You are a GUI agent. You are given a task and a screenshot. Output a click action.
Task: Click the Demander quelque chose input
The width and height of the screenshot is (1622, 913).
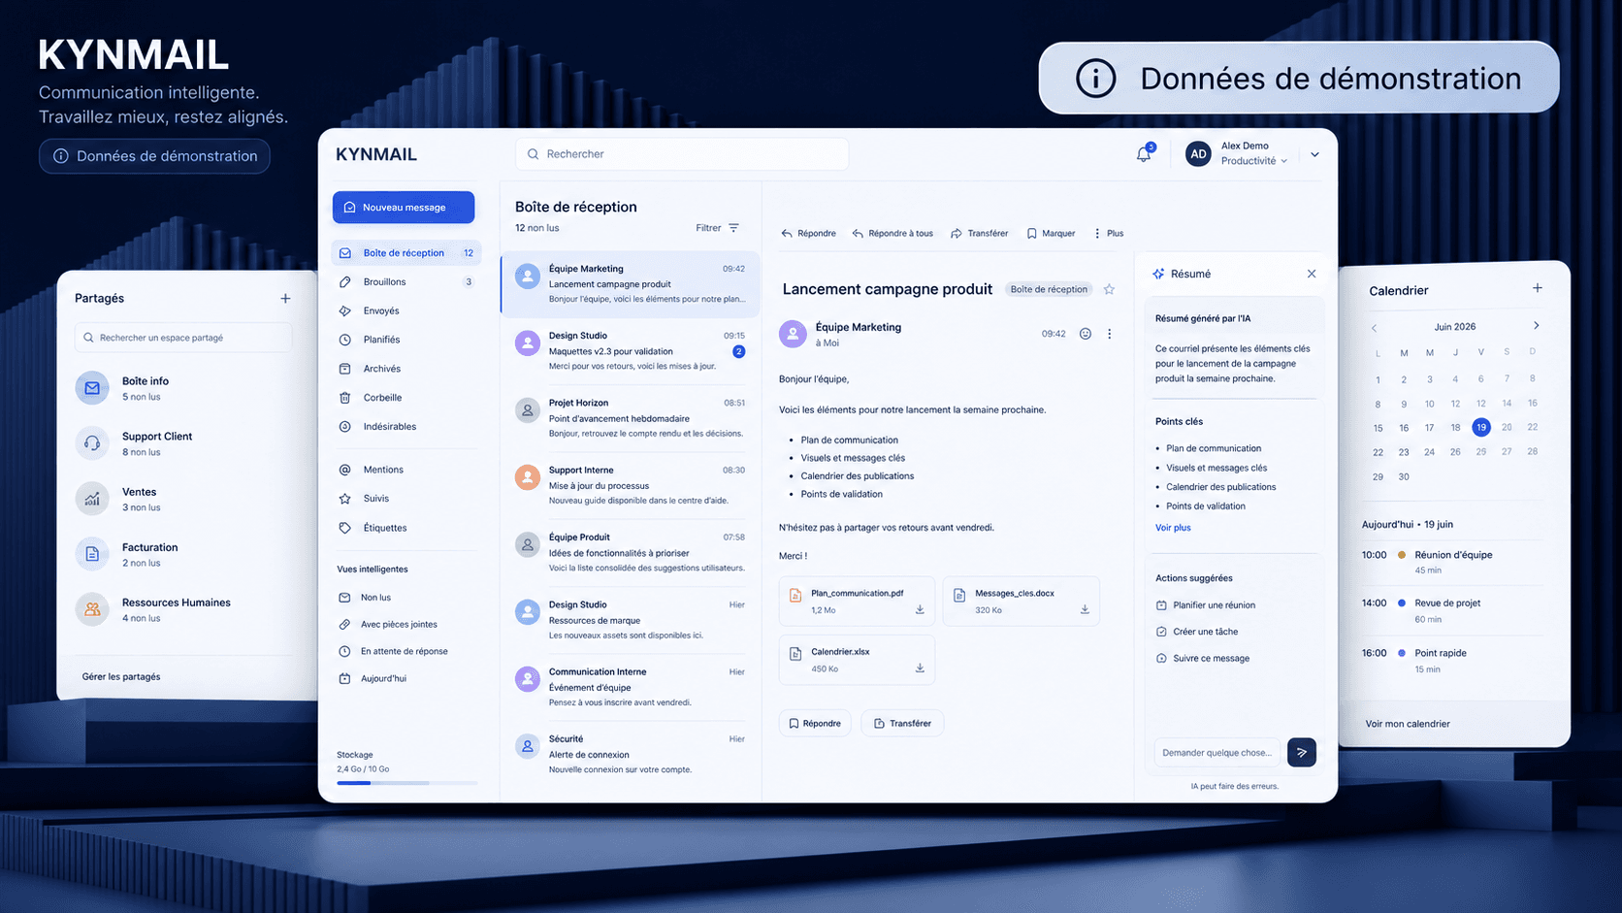pyautogui.click(x=1216, y=753)
